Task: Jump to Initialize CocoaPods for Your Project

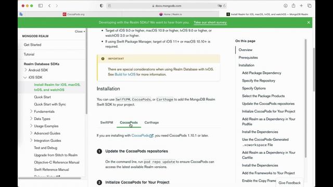Action: tap(268, 111)
